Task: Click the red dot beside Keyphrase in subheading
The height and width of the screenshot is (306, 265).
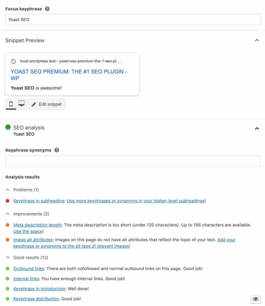Action: (8, 201)
